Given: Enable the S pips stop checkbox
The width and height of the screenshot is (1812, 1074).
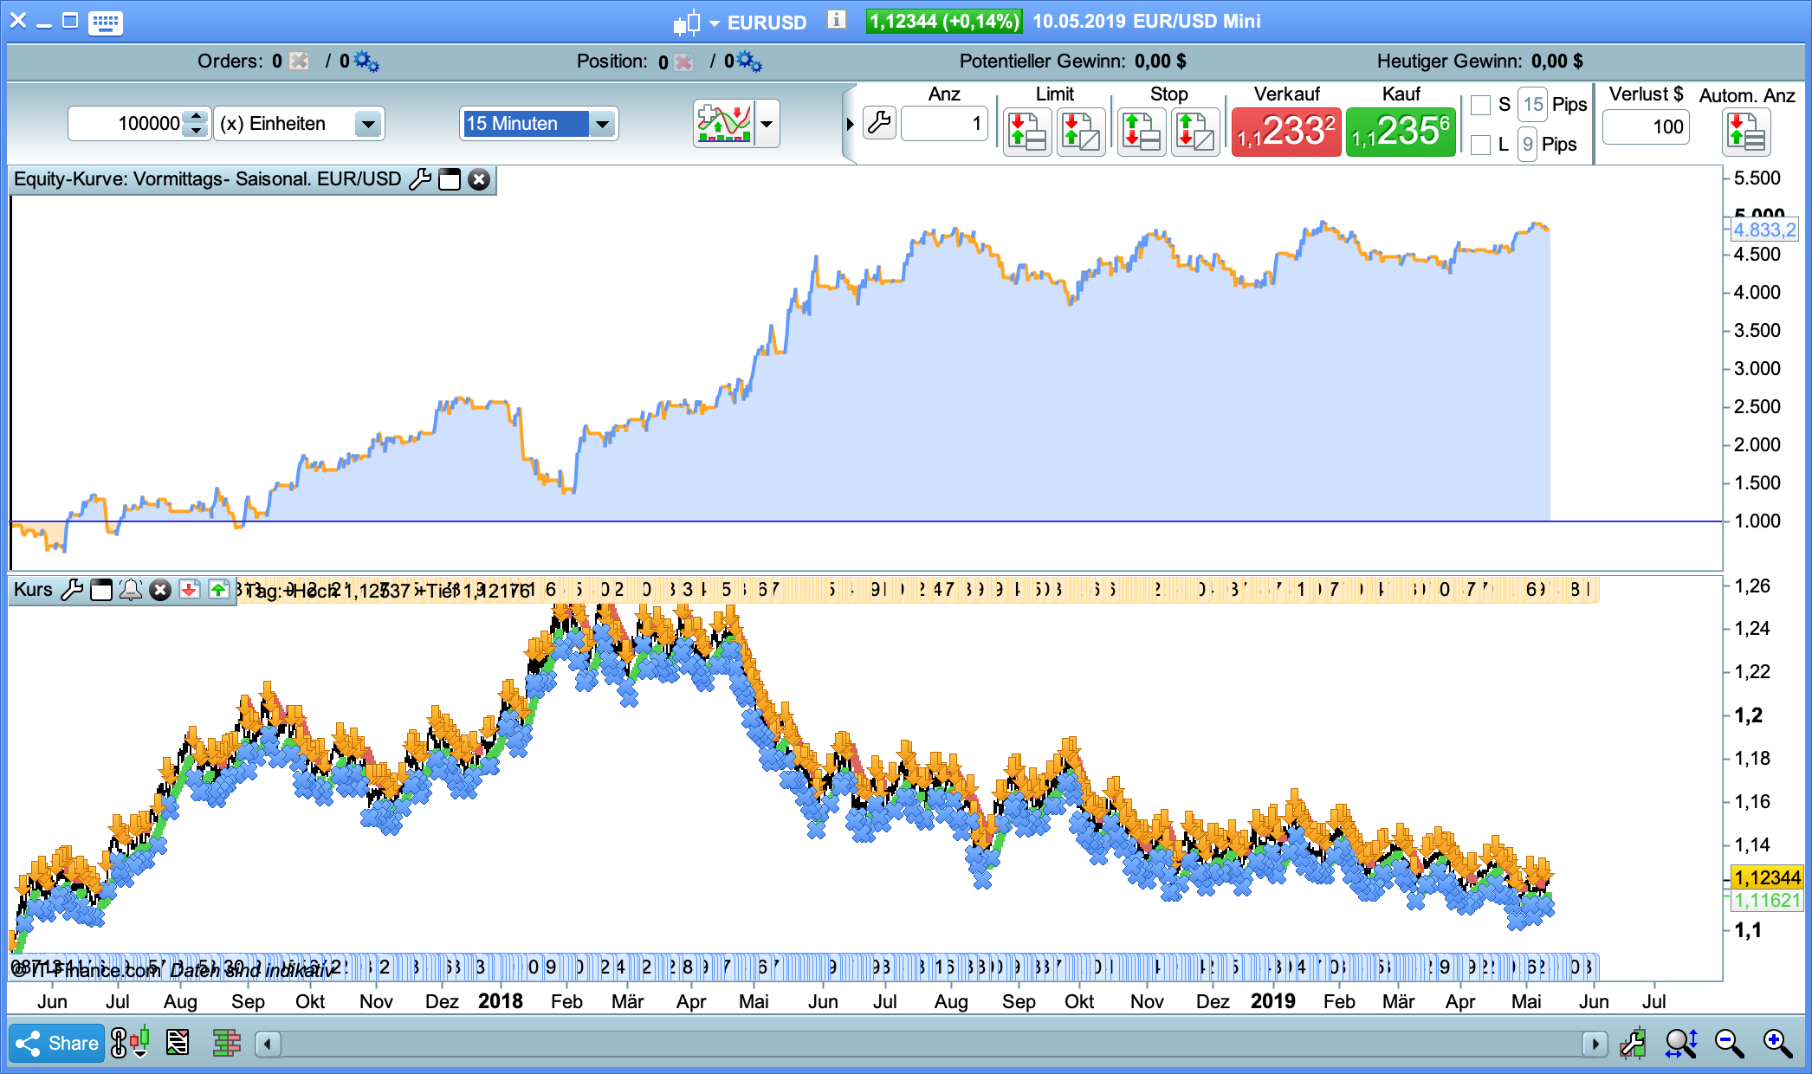Looking at the screenshot, I should point(1481,105).
